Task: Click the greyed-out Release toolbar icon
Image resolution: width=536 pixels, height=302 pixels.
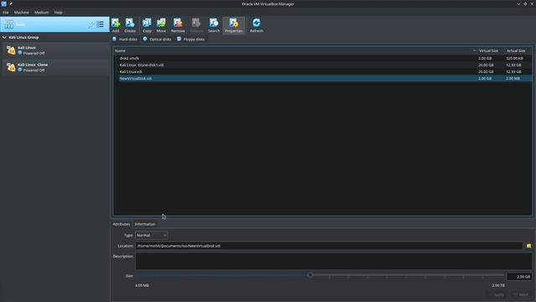Action: [x=196, y=23]
